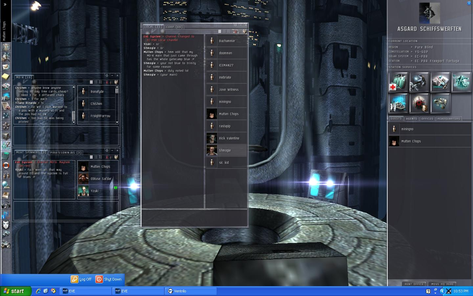Open the AGENTS tab in station panel
This screenshot has height=296, width=473.
[x=411, y=119]
